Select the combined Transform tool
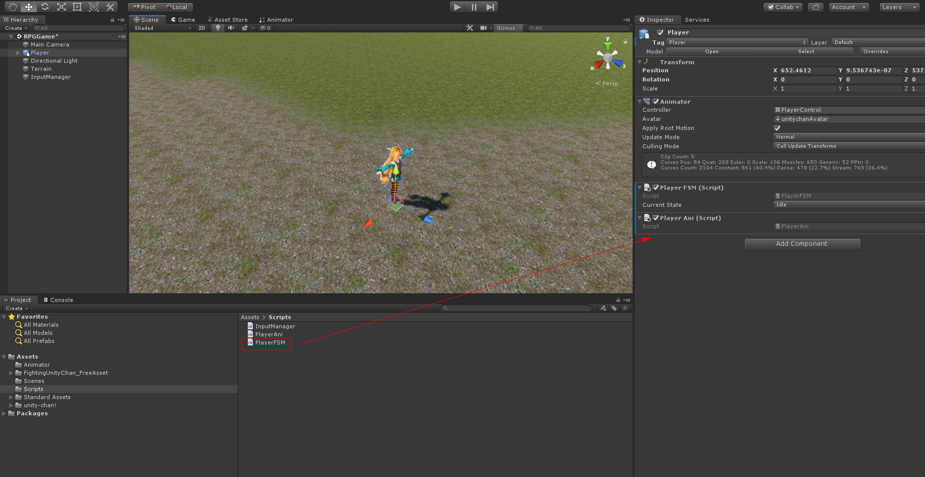 (x=94, y=7)
